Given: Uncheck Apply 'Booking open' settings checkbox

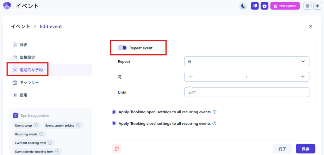Looking at the screenshot, I should [114, 112].
